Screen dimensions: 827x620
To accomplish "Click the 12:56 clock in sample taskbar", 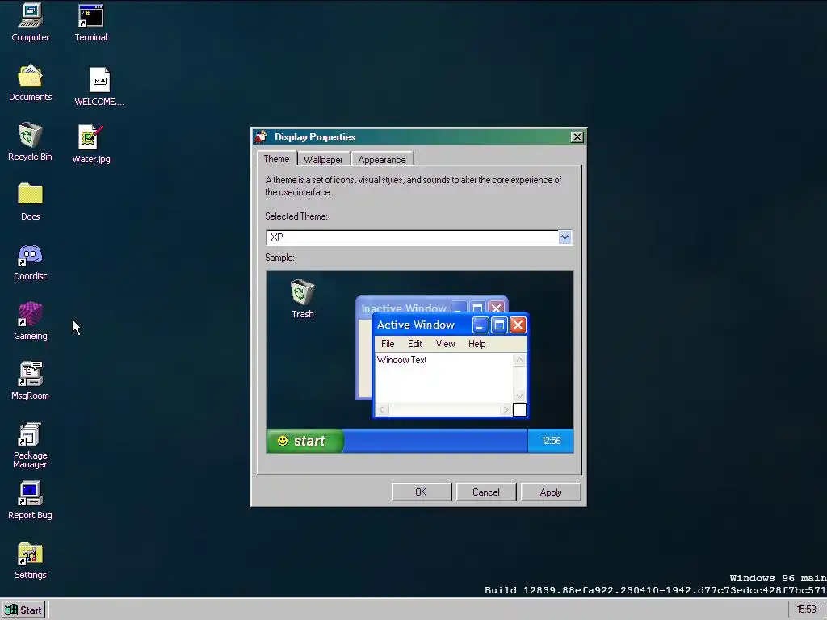I will point(551,441).
